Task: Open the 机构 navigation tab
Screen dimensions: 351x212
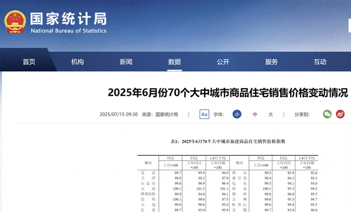Action: coord(77,62)
